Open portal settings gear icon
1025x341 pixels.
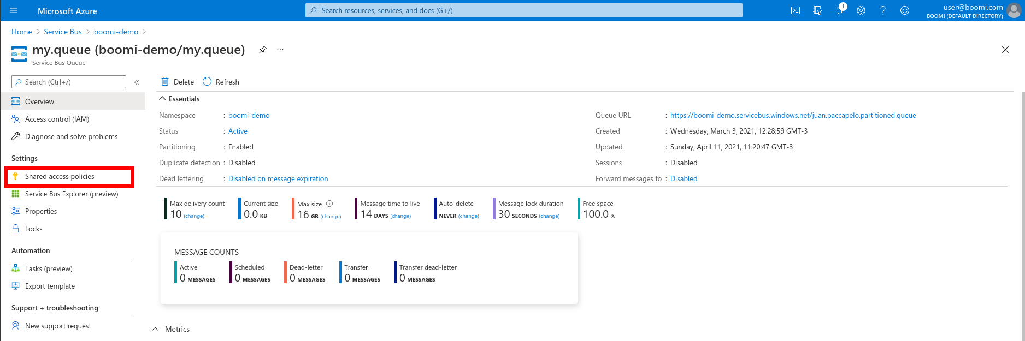click(861, 10)
